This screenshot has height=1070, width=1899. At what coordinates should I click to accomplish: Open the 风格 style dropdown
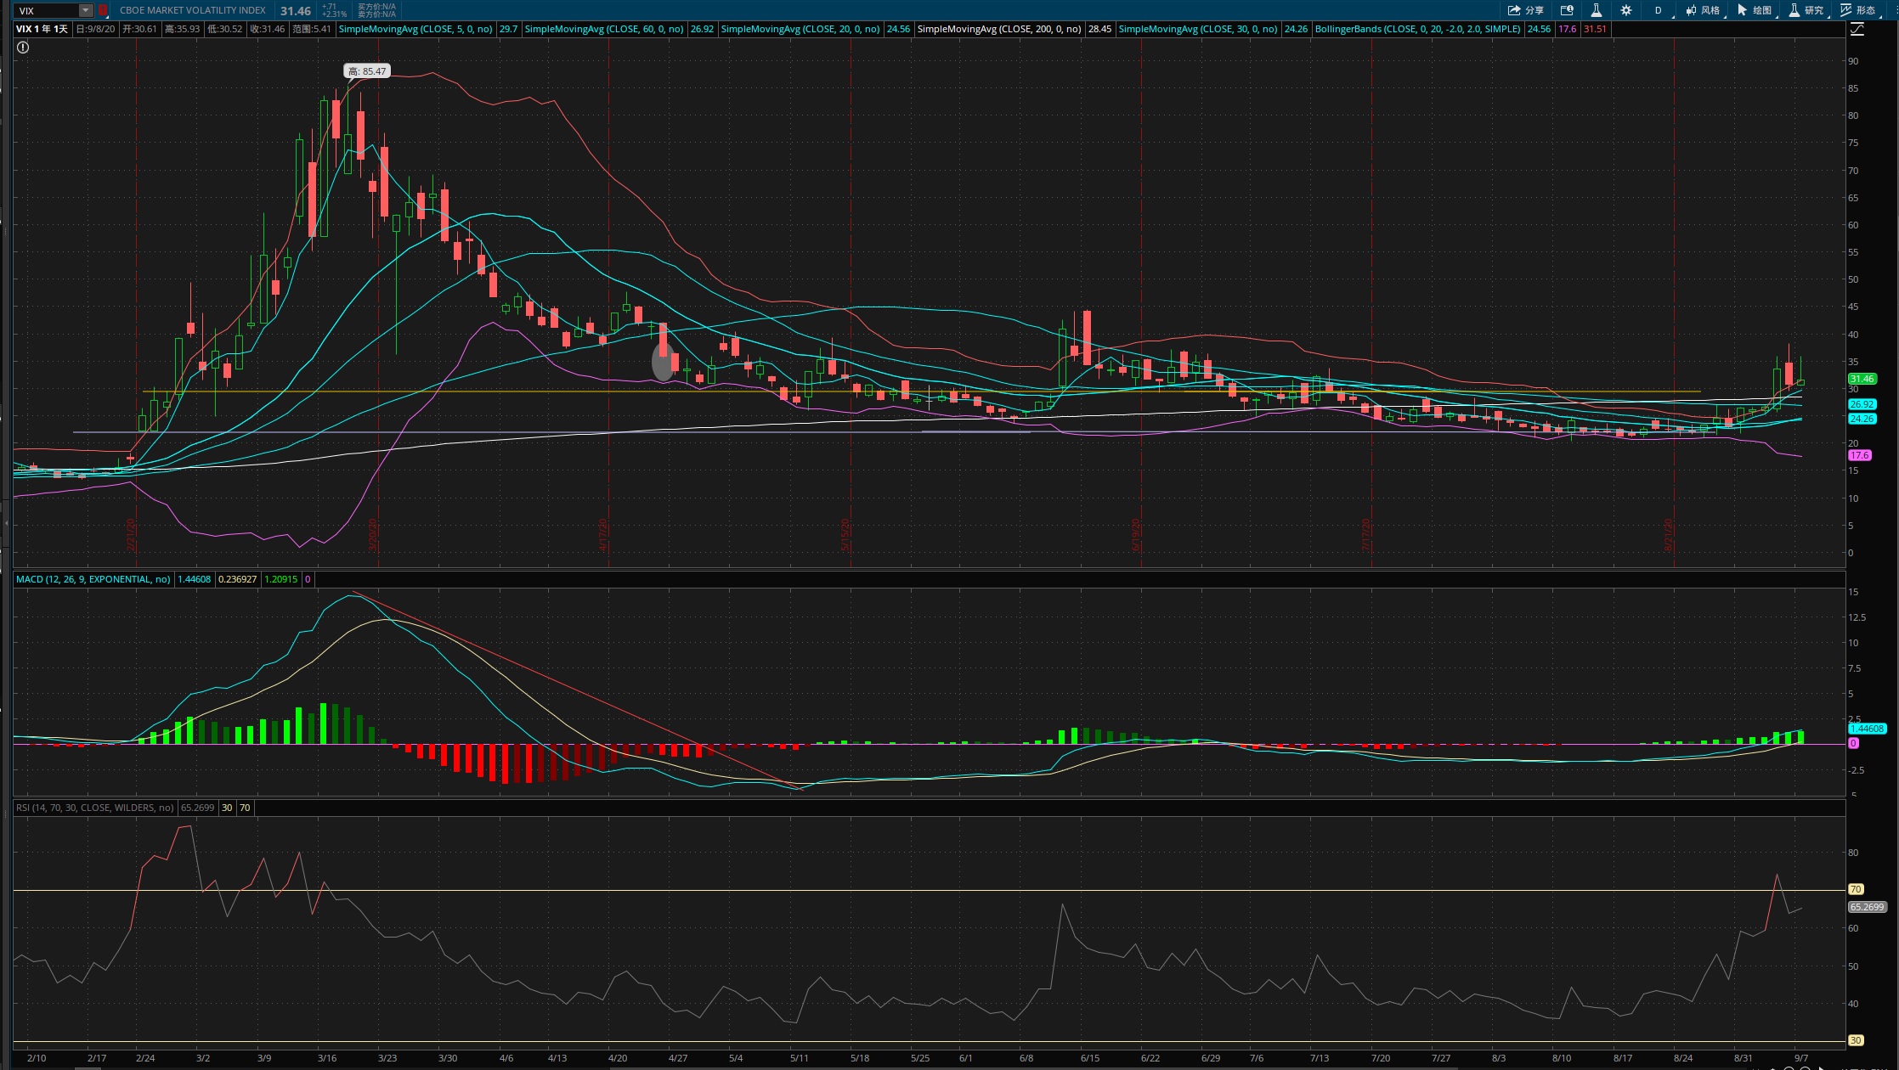tap(1704, 10)
